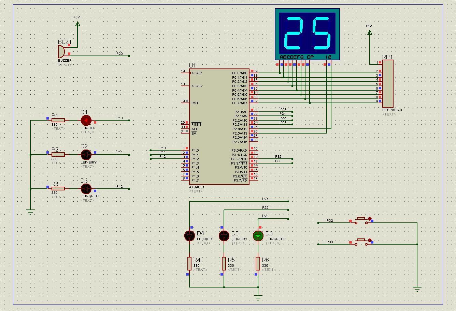This screenshot has width=456, height=311.
Task: Select the BUZ1 buzzer symbol
Action: point(61,51)
